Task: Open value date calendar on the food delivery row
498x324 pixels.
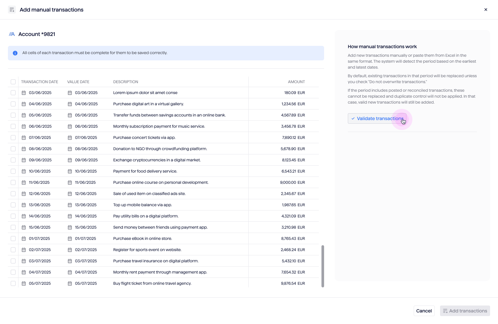Action: click(70, 171)
